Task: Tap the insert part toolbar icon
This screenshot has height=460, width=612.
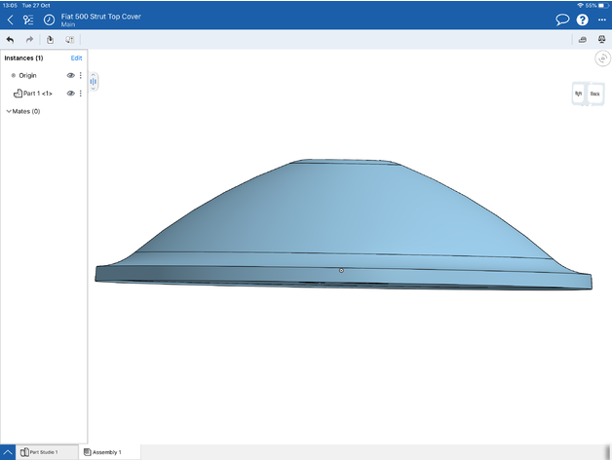Action: 50,39
